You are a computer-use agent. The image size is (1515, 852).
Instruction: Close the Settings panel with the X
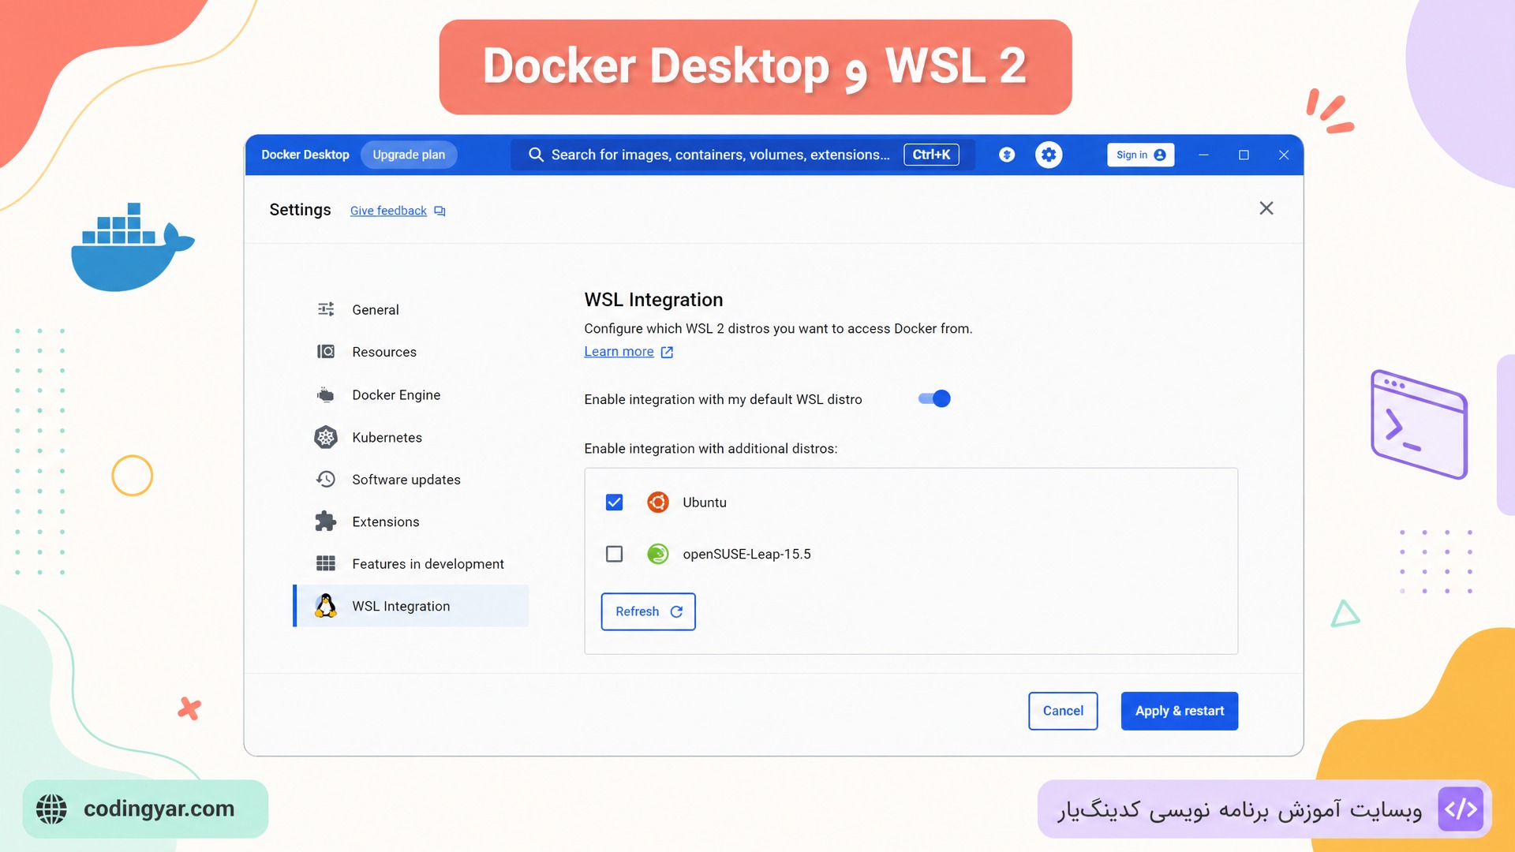[1266, 208]
